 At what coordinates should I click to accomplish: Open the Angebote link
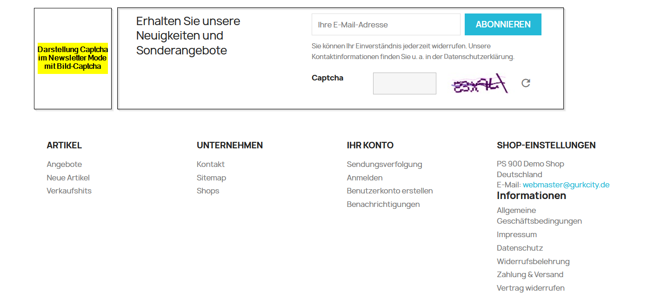click(x=64, y=164)
